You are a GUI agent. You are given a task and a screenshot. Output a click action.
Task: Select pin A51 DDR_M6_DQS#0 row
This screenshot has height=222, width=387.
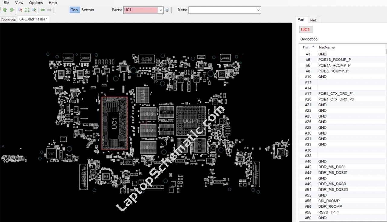[x=342, y=190]
